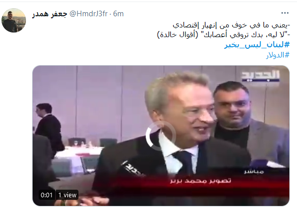
Task: Click the 1 view counter badge
Action: pos(67,195)
